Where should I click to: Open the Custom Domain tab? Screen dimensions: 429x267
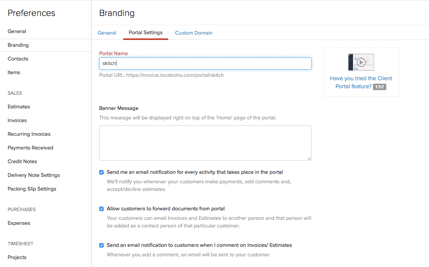(x=194, y=33)
